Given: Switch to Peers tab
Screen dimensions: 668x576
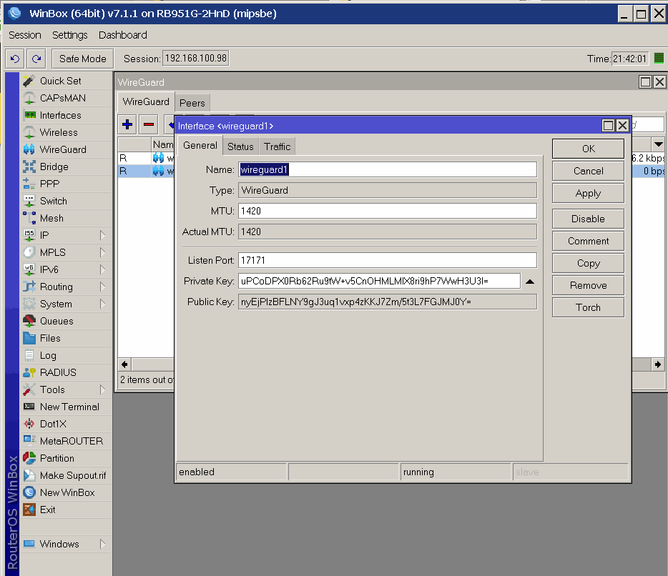Looking at the screenshot, I should click(192, 103).
